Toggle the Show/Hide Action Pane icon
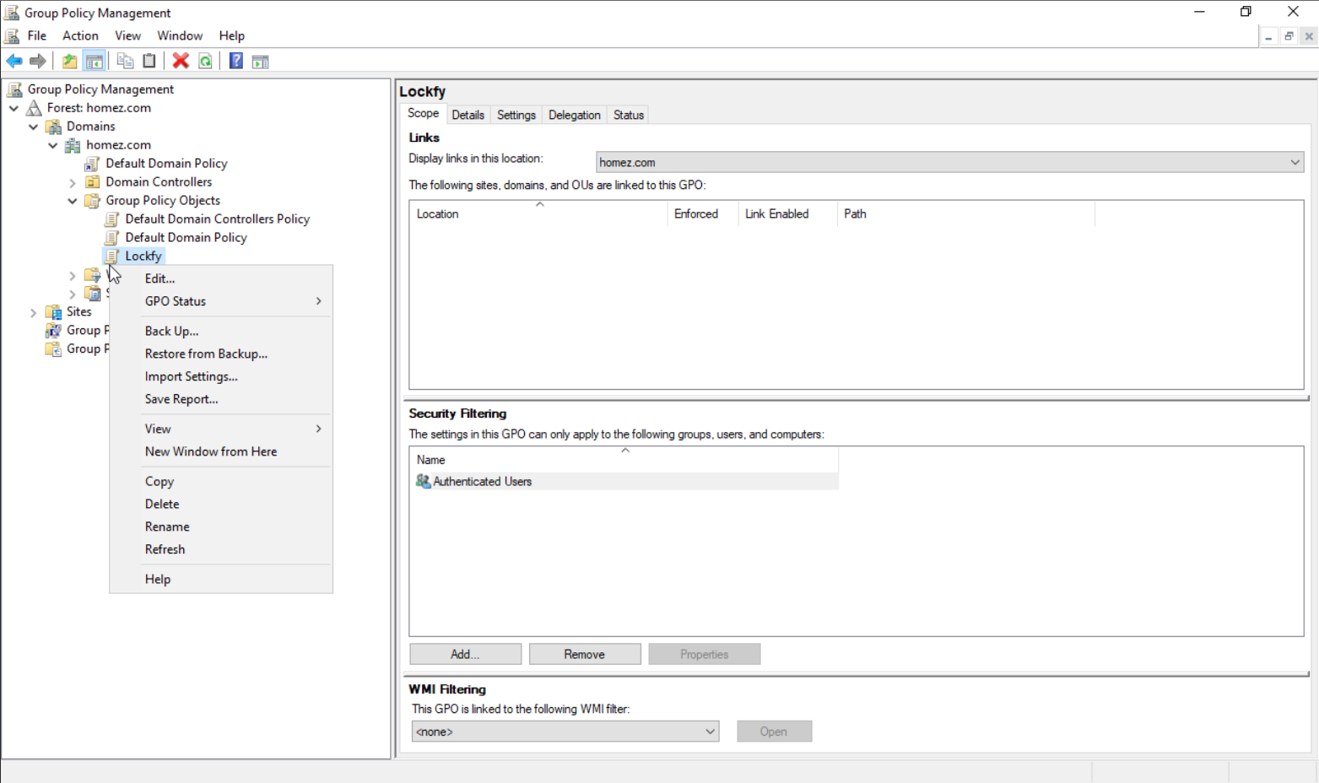Viewport: 1319px width, 783px height. tap(261, 61)
